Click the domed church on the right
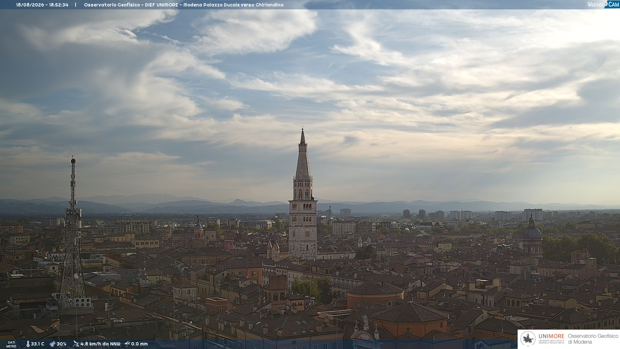This screenshot has height=349, width=620. point(532,236)
